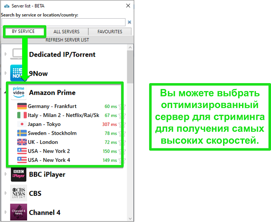
Task: Click the scrollbar down arrow
Action: [x=130, y=219]
